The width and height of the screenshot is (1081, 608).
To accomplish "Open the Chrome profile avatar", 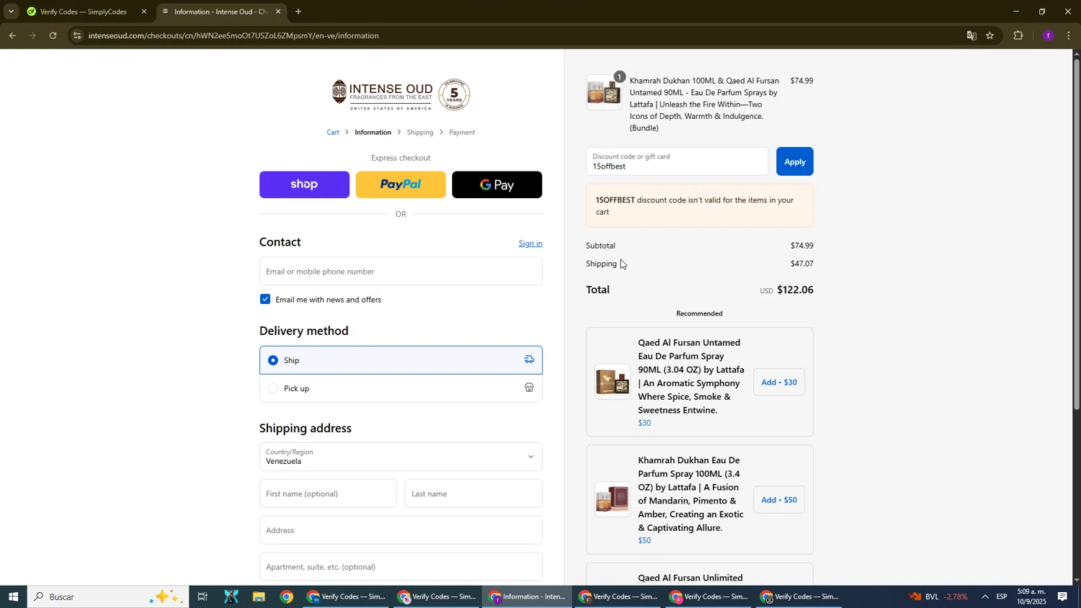I will click(x=1048, y=35).
